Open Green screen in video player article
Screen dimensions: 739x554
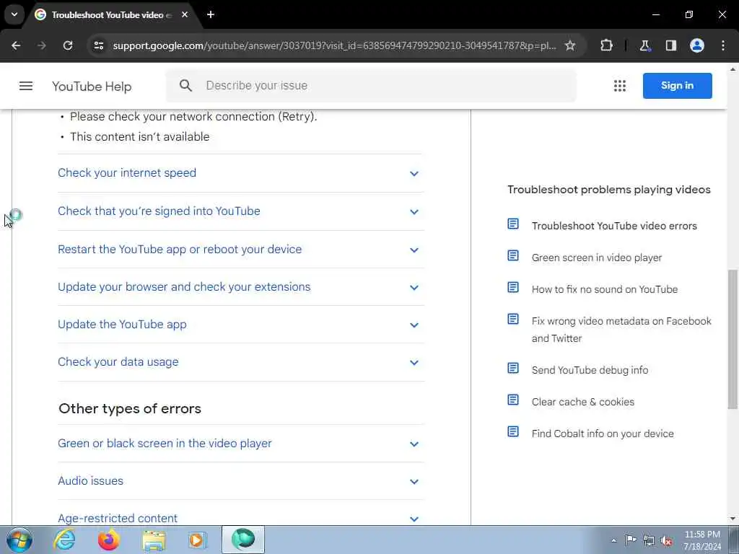[597, 258]
